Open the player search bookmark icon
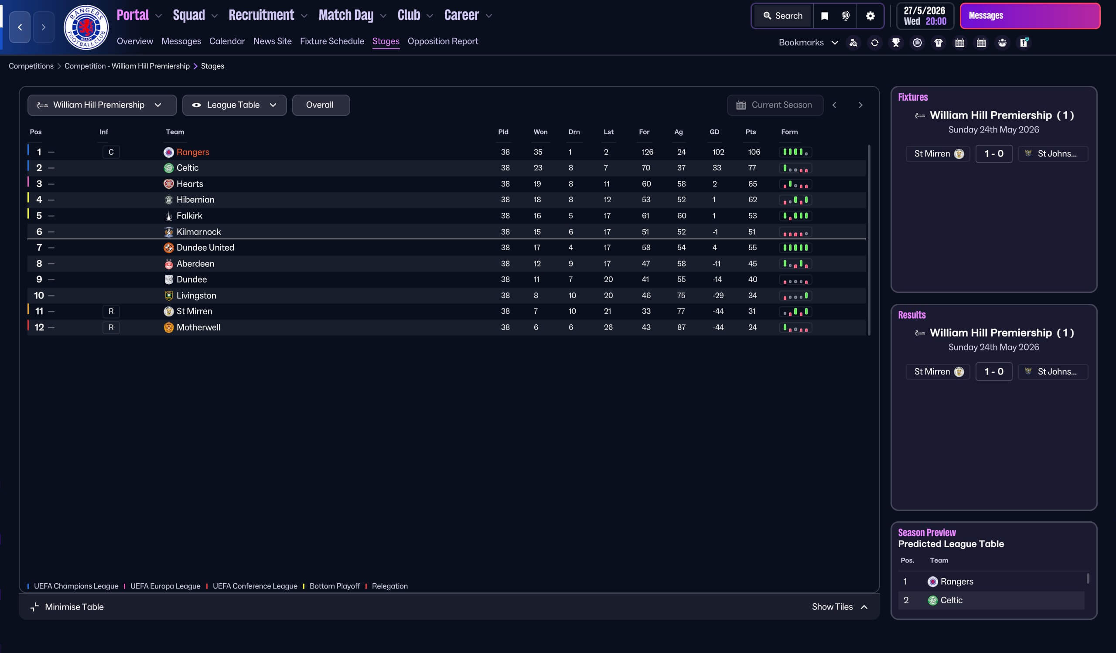Screen dimensions: 1116x653 click(x=853, y=42)
